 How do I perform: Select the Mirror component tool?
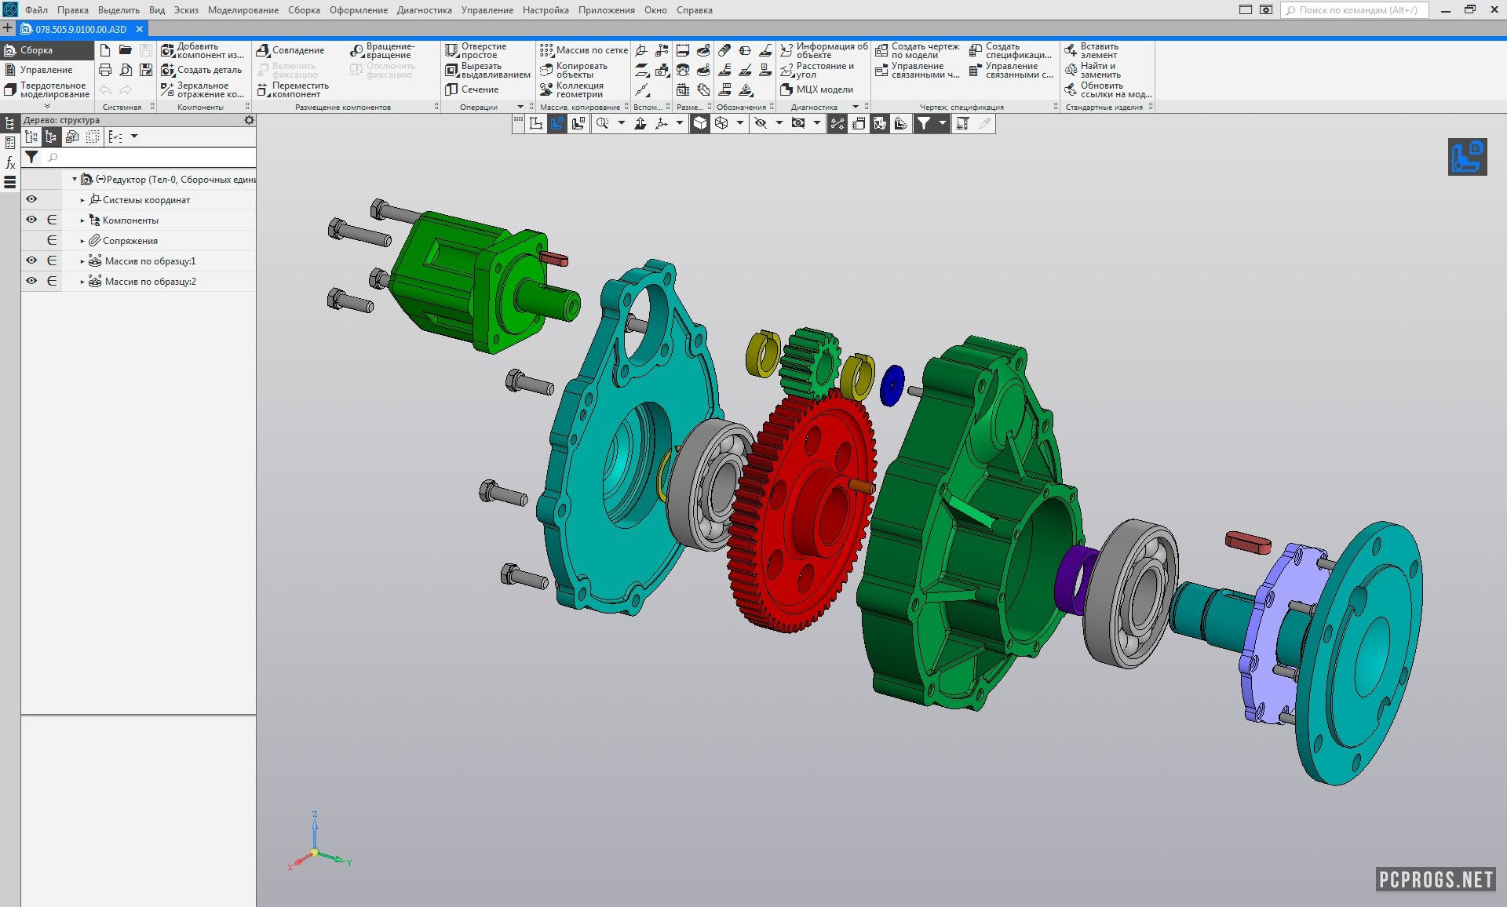pyautogui.click(x=167, y=89)
